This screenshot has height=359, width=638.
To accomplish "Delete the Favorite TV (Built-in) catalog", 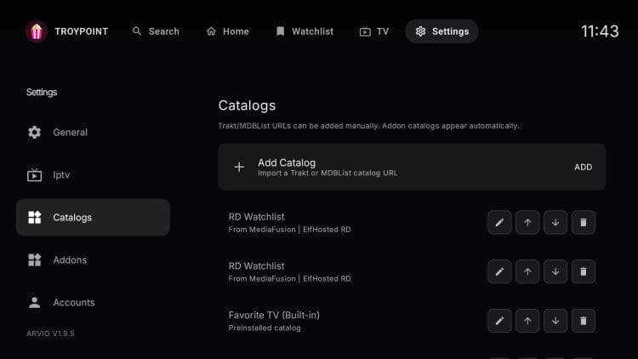I will pos(583,322).
